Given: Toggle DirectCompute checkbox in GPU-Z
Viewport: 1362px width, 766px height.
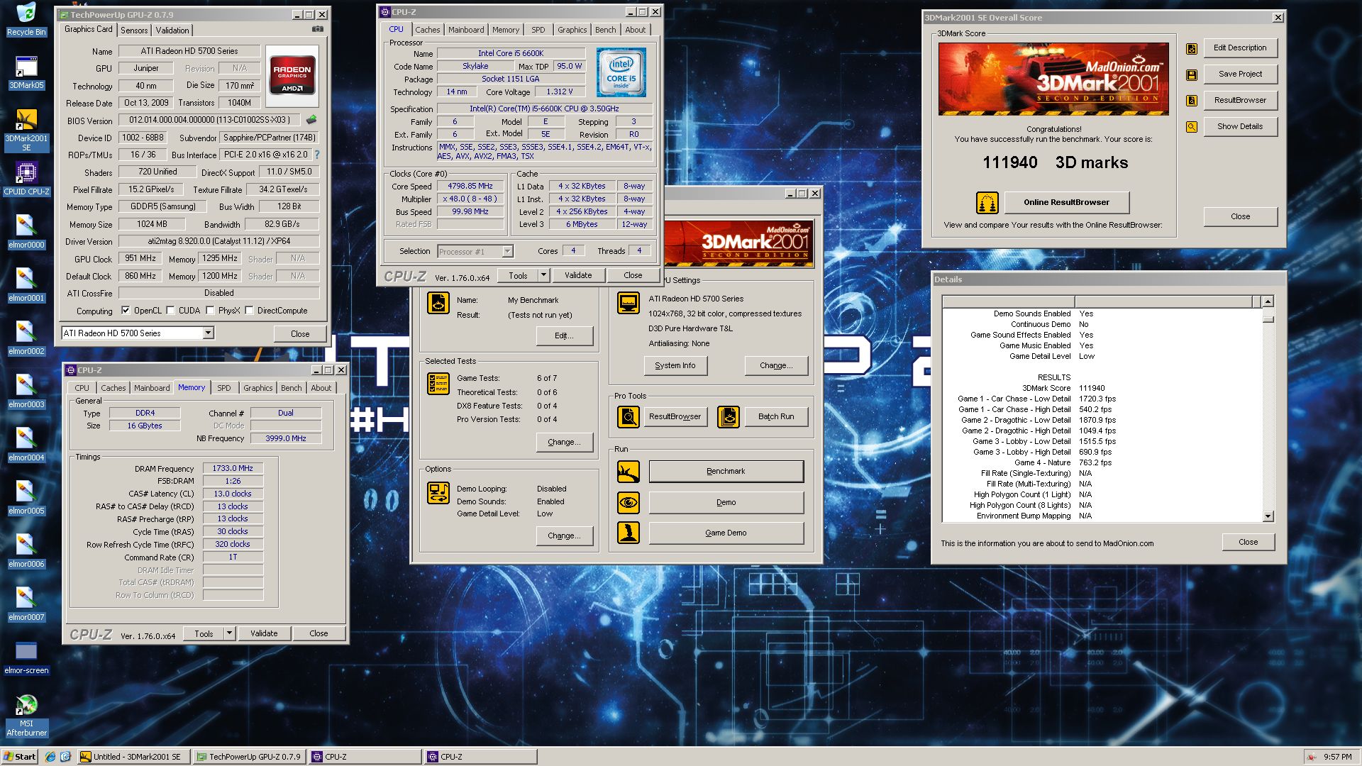Looking at the screenshot, I should pyautogui.click(x=249, y=311).
